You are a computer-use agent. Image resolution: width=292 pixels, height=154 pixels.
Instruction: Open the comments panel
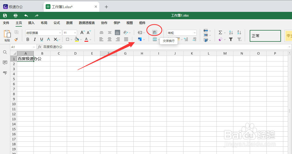pos(5,62)
